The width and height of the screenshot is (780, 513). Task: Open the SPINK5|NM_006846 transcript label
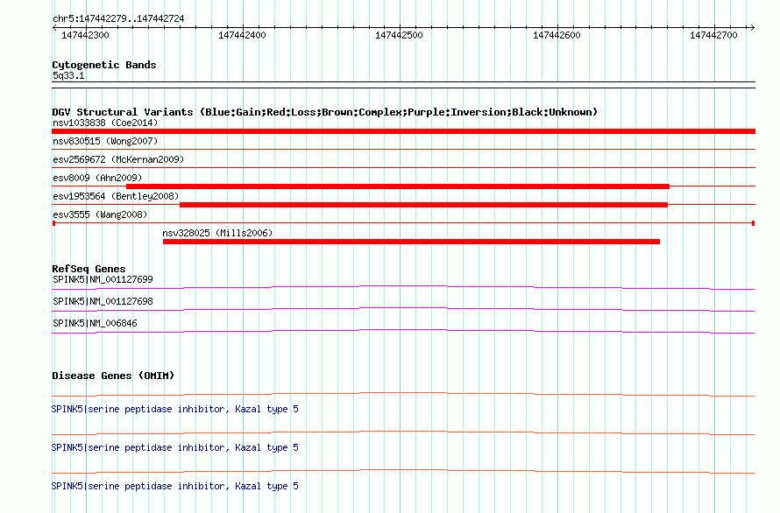[x=95, y=323]
